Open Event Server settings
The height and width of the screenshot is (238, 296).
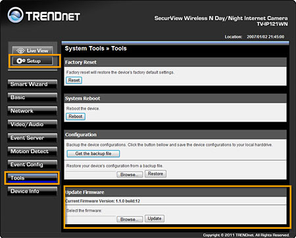(32, 138)
